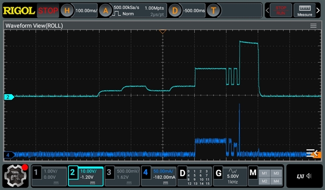Open the Math M menu label
The image size is (325, 190).
253,173
